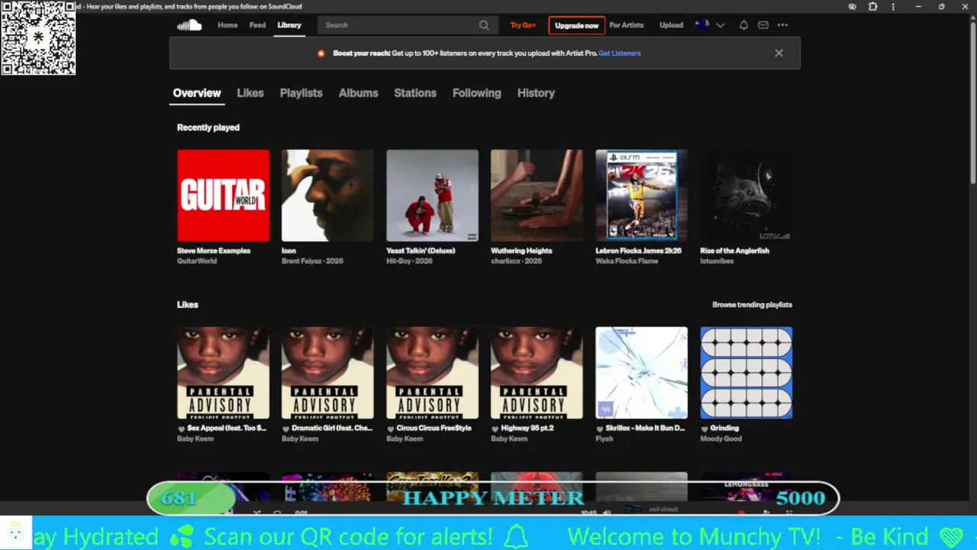The height and width of the screenshot is (550, 977).
Task: Unlike Dramatic Girl heart icon
Action: click(x=286, y=429)
